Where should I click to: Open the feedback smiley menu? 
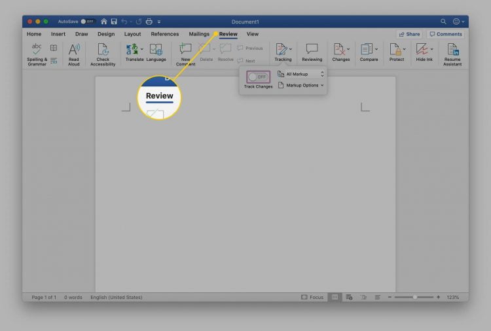458,22
